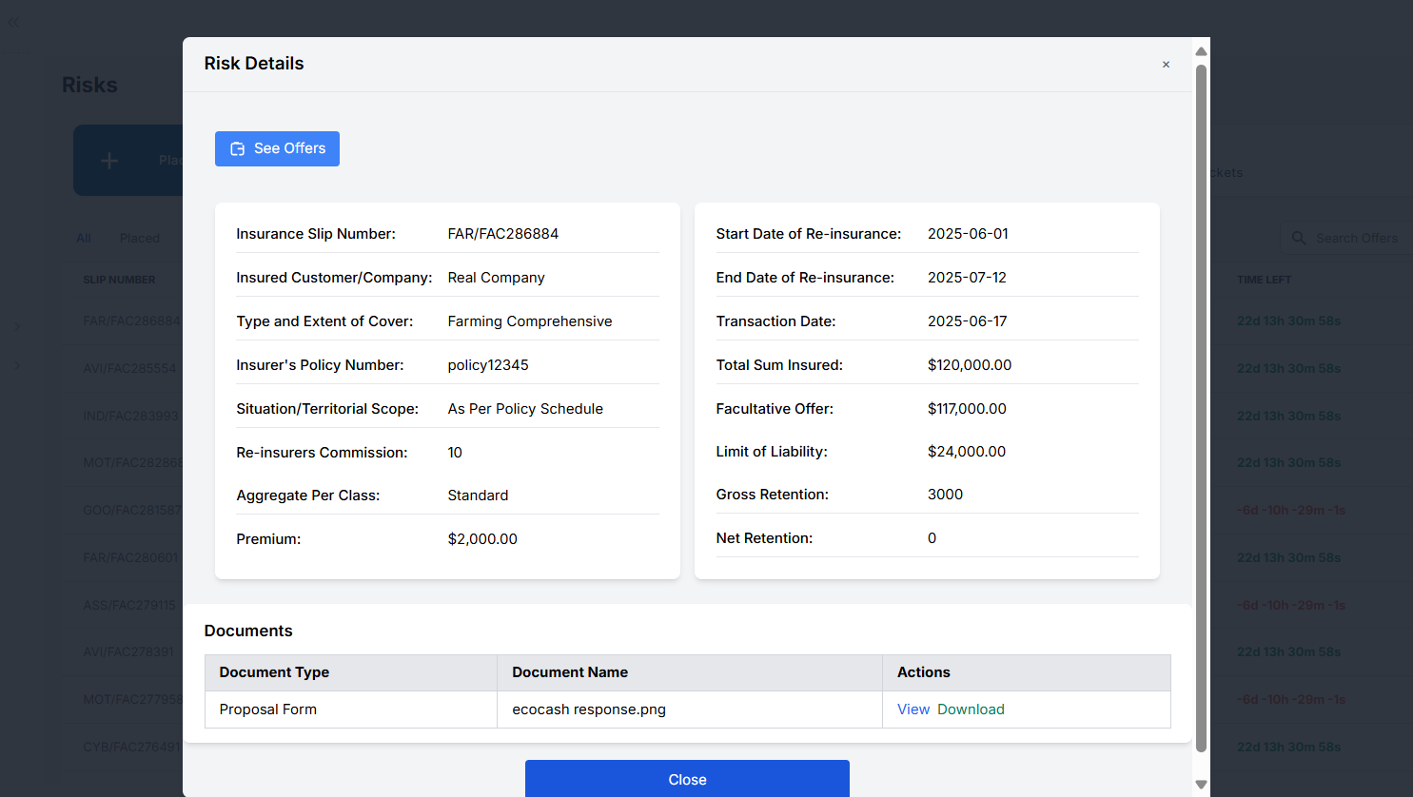View the ecocash response.png document

(913, 710)
